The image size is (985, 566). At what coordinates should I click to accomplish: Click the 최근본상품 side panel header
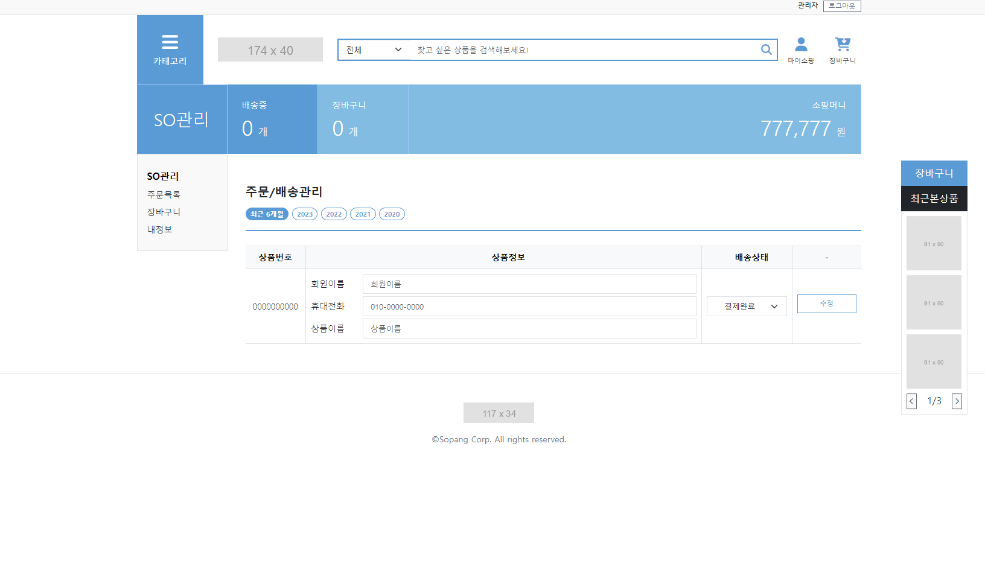pos(934,199)
